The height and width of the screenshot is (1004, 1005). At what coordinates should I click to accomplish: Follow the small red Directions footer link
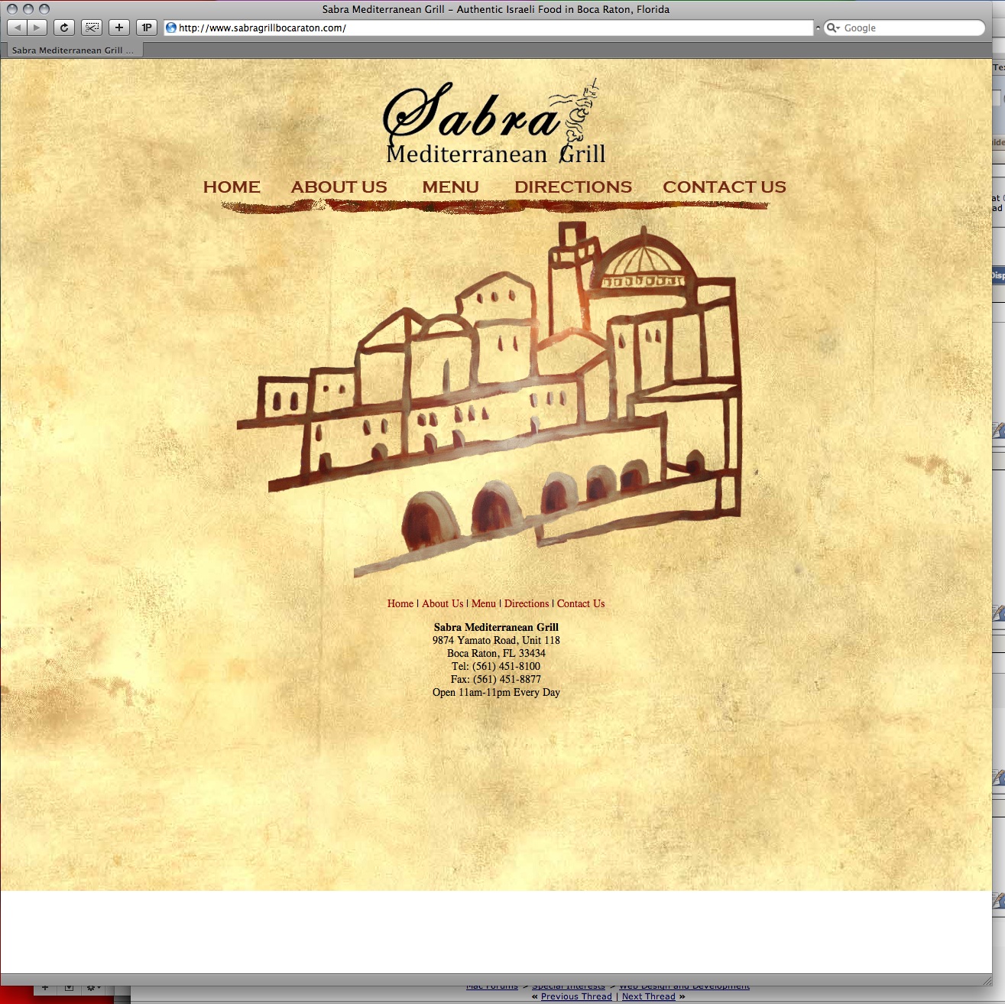click(527, 603)
